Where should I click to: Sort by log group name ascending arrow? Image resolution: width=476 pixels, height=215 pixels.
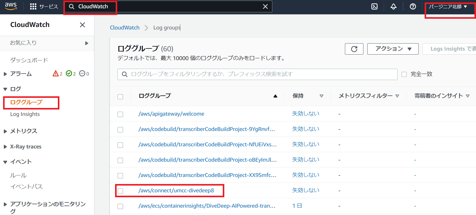[x=275, y=96]
